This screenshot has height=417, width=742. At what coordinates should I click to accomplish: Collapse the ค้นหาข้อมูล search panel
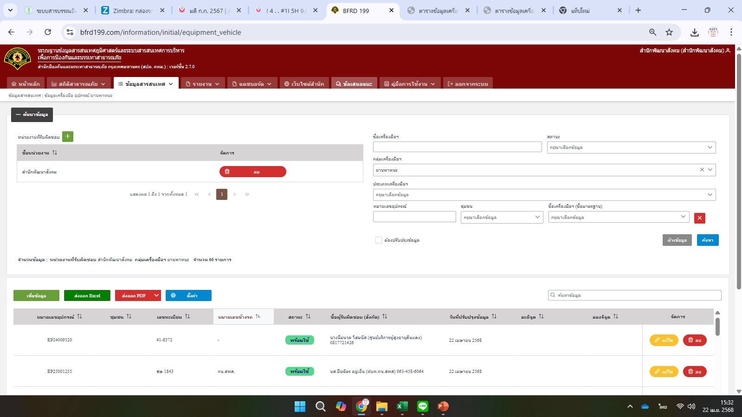tap(32, 115)
